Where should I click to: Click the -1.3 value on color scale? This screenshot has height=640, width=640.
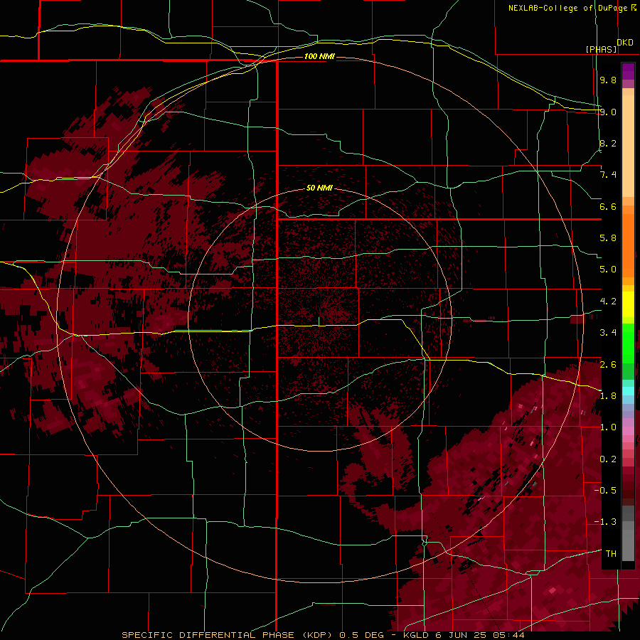tap(605, 522)
